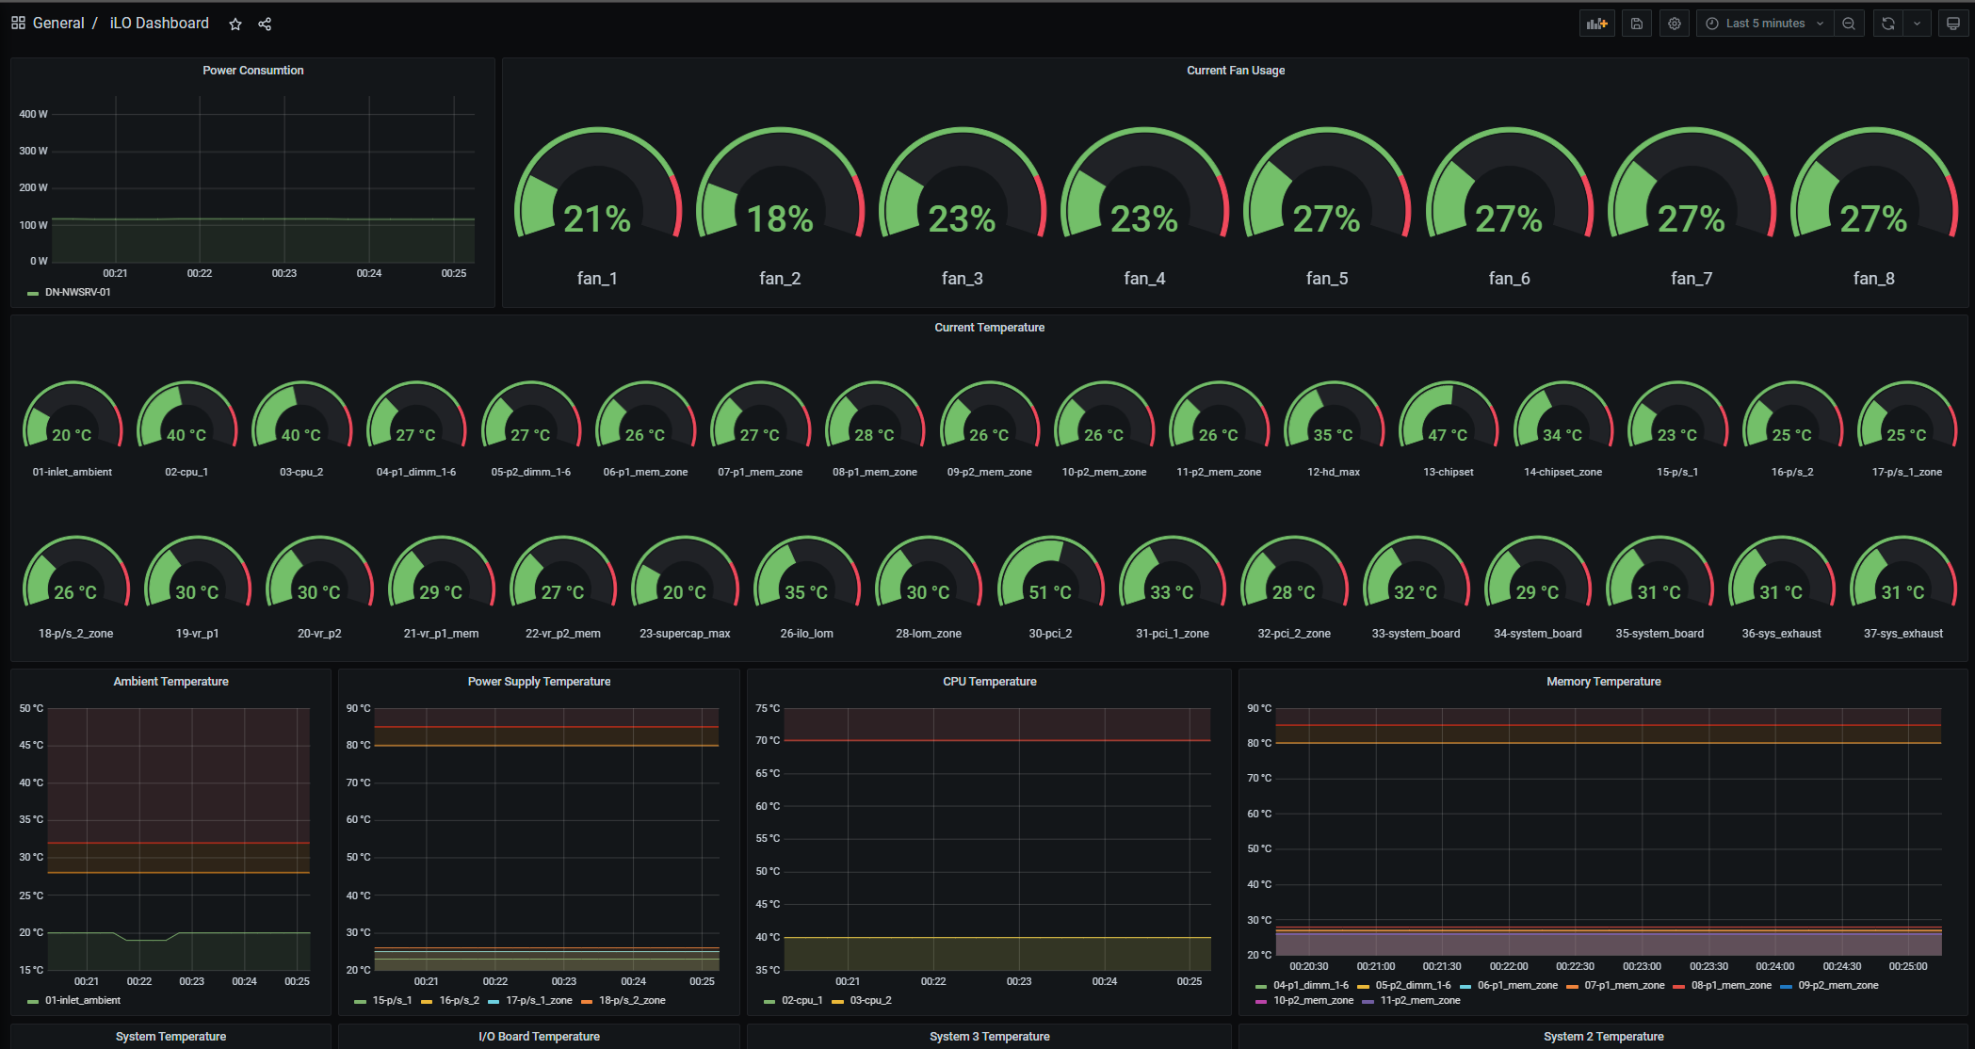
Task: Toggle 03-cpu_2 series in CPU legend
Action: tap(870, 1000)
